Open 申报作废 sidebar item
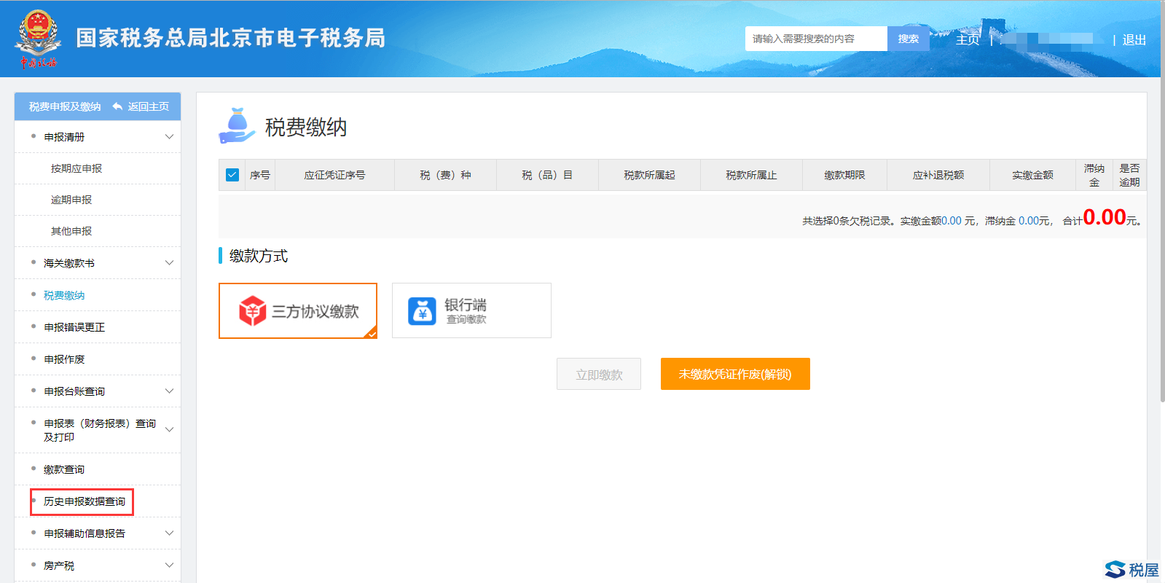Image resolution: width=1165 pixels, height=583 pixels. click(64, 359)
